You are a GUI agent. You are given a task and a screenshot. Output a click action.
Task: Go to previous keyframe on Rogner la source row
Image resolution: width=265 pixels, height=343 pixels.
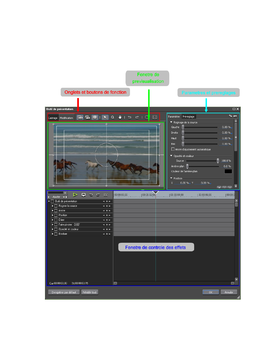point(104,206)
